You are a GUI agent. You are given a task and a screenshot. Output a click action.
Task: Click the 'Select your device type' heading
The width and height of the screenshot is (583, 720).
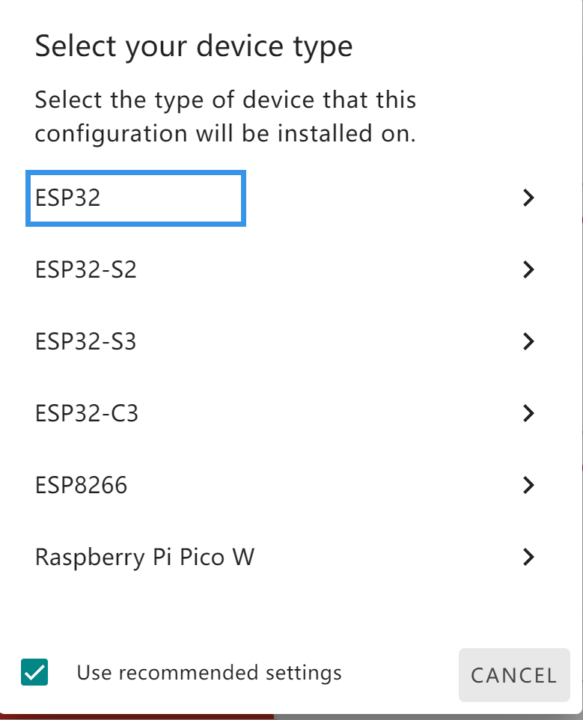click(x=194, y=47)
